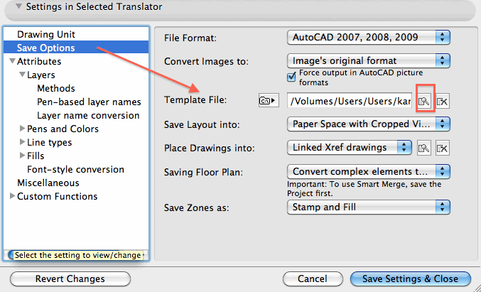Image resolution: width=481 pixels, height=292 pixels.
Task: Open Save Layout into dropdown
Action: point(369,124)
